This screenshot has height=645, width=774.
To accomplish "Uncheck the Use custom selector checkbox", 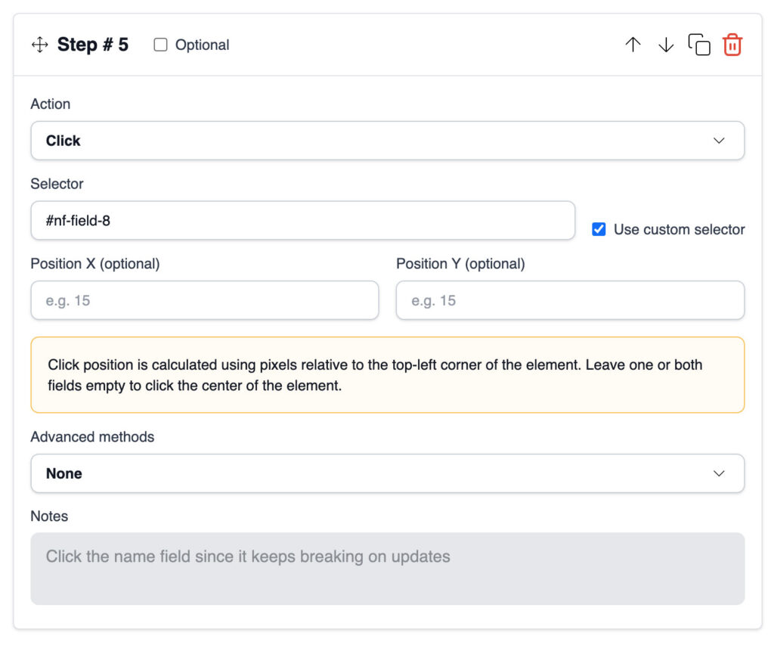I will pos(599,229).
